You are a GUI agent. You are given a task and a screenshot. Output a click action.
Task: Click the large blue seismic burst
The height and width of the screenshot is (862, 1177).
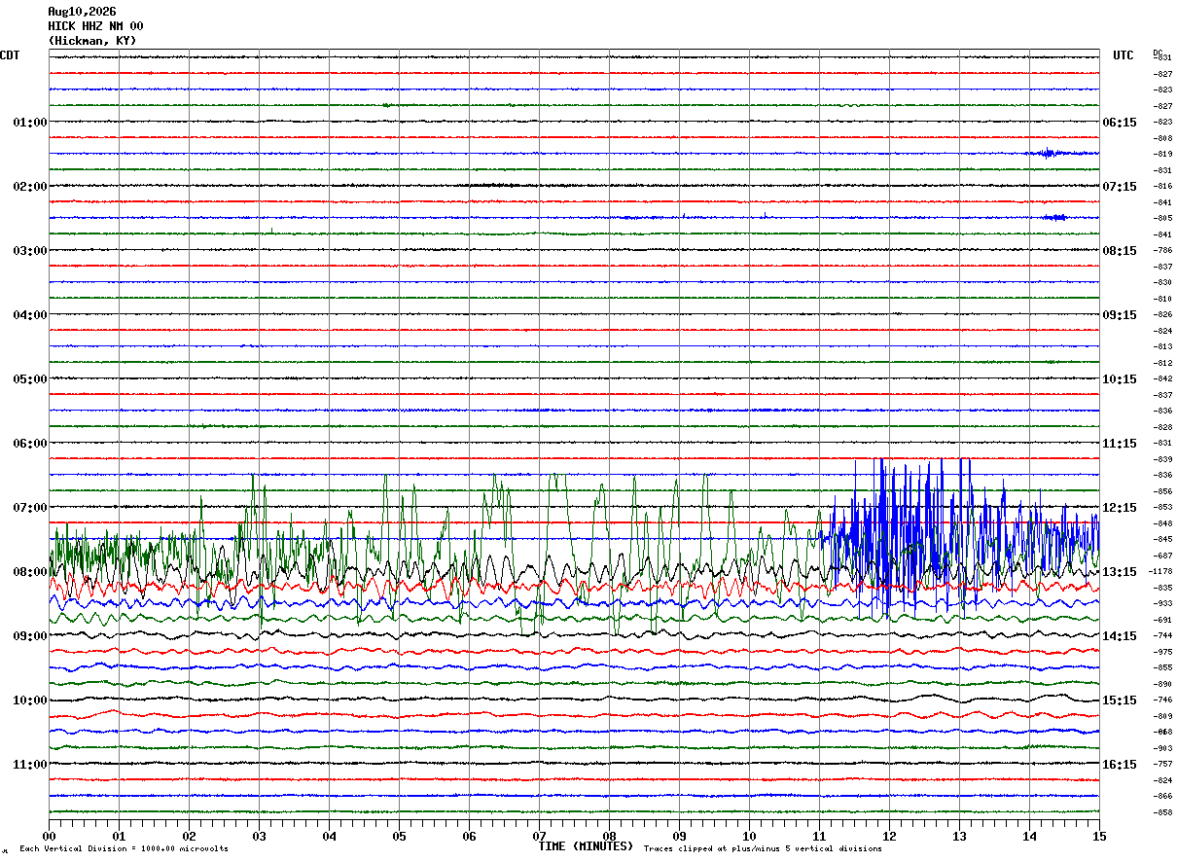[958, 525]
